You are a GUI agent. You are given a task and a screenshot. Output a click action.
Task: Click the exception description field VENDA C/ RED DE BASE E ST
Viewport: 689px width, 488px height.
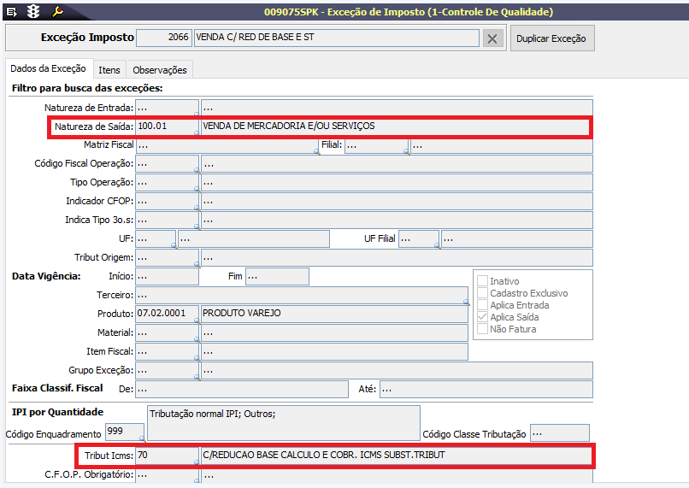tap(337, 38)
